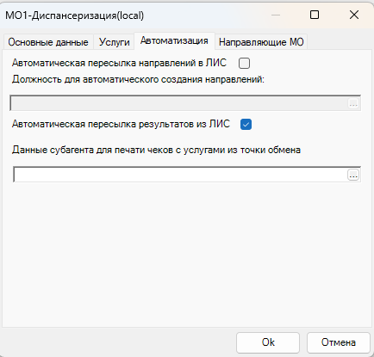This screenshot has height=357, width=374.
Task: Go to the Направляющие МО tab
Action: click(x=261, y=42)
